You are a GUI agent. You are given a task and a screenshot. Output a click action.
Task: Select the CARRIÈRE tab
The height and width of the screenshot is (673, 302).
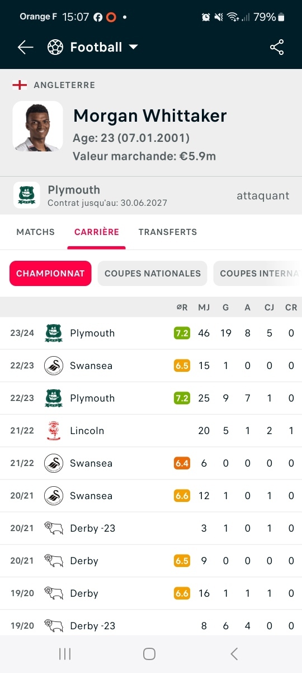97,232
